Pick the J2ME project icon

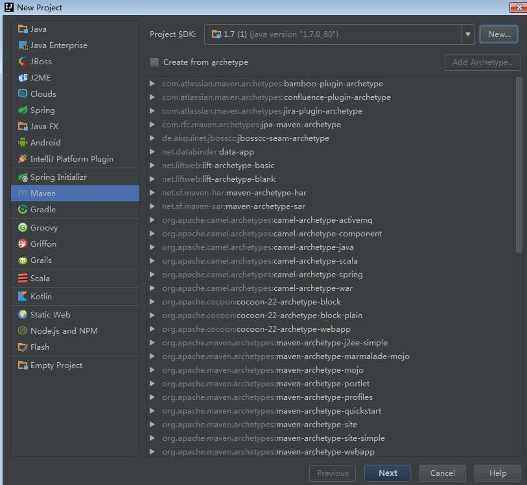[x=23, y=78]
